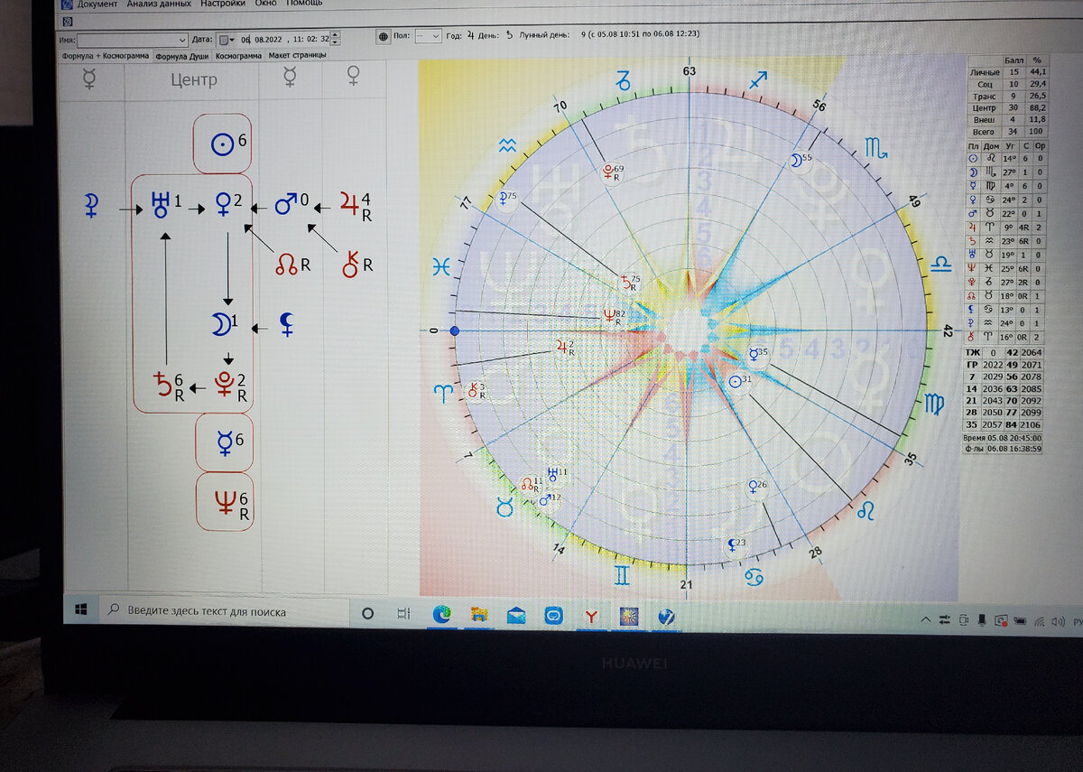Click the Личные row in the score table

(x=1007, y=71)
